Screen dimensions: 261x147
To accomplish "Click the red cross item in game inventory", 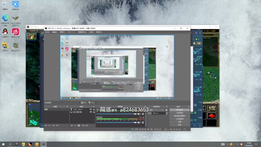I will coord(211,116).
